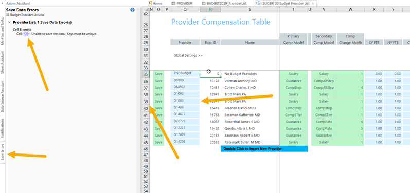
Task: Select name cell Baumann Robert E MD
Action: click(250, 136)
